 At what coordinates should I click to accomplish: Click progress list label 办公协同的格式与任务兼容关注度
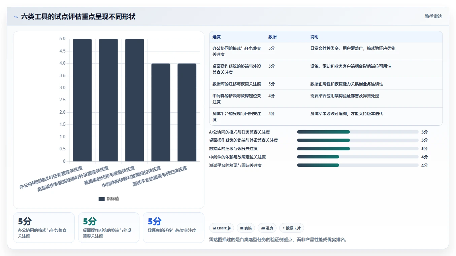tap(239, 132)
